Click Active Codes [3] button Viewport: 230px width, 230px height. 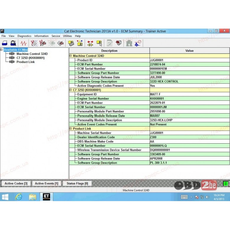click(x=16, y=183)
